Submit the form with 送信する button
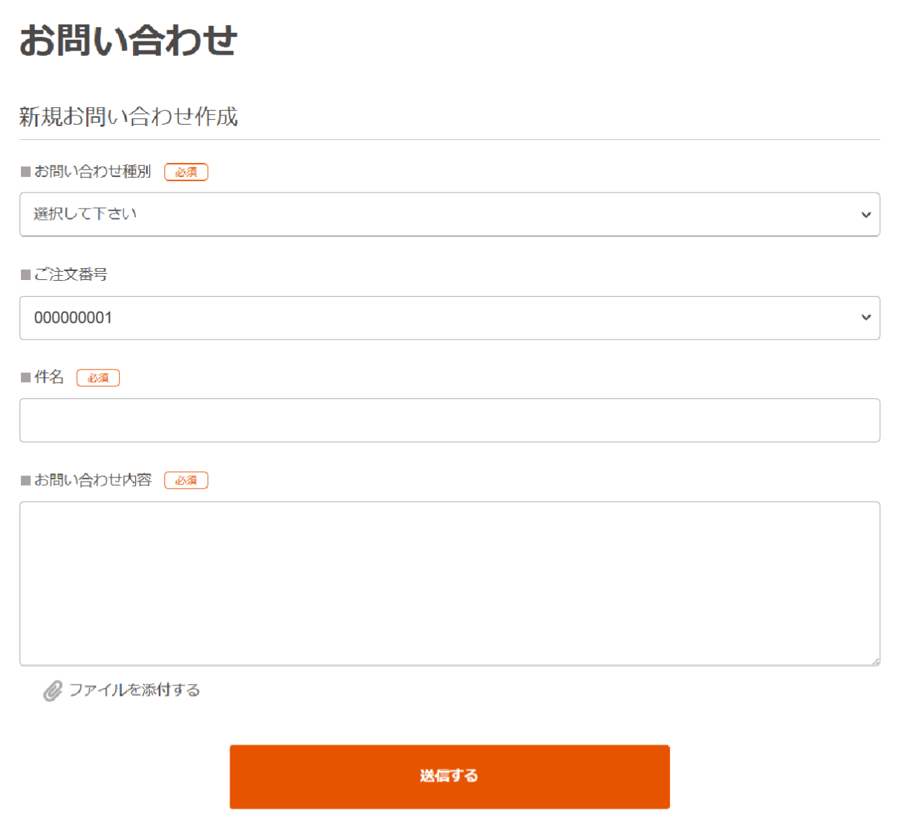 (x=449, y=776)
